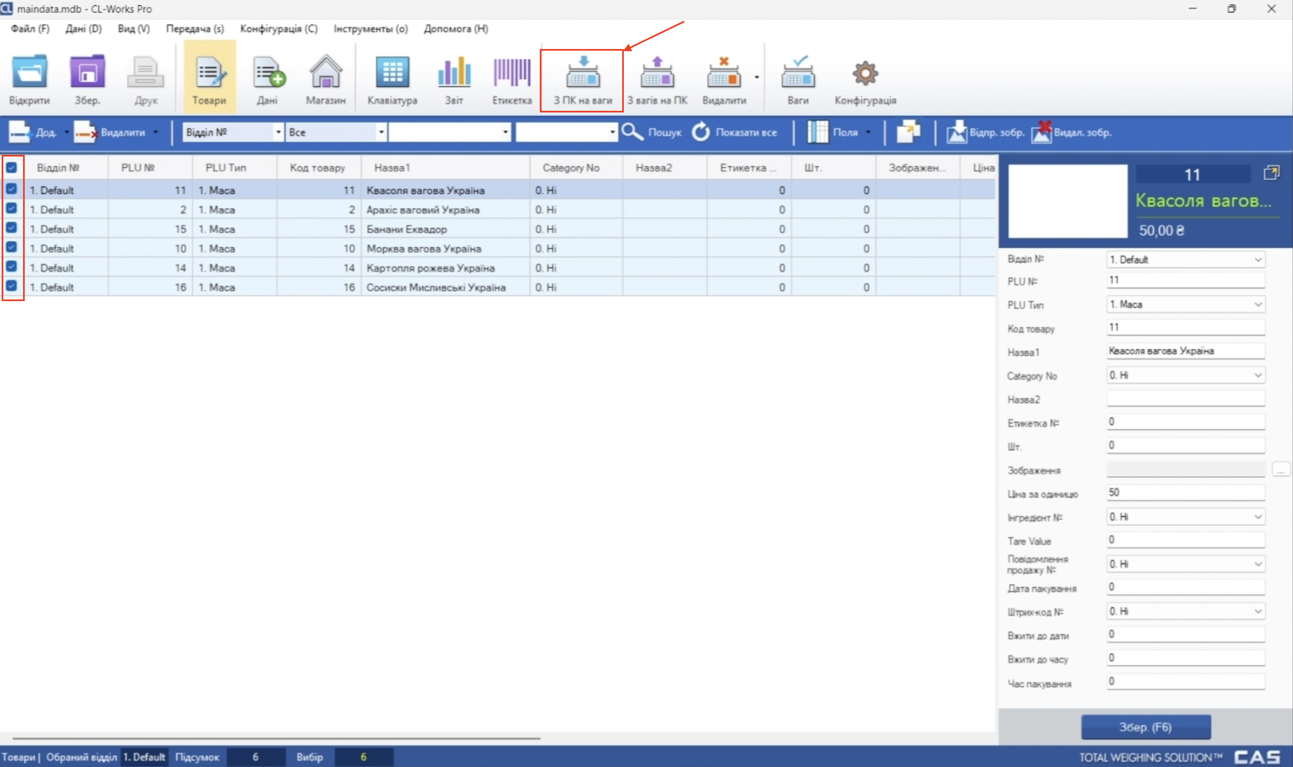Click the 'З вагів на ПК' upload icon
The image size is (1293, 767).
click(656, 74)
